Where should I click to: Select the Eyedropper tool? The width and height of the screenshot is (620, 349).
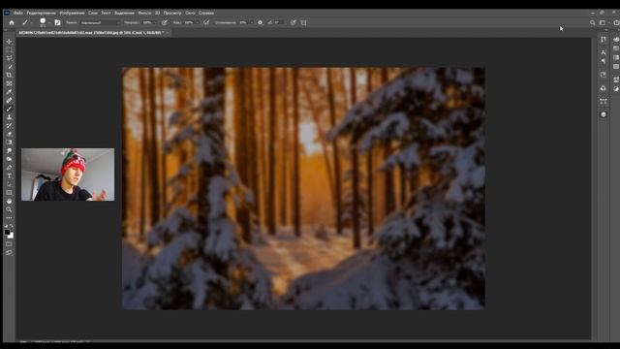(x=9, y=92)
